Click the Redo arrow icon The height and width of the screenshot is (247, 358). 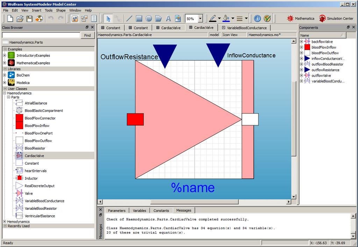[x=60, y=19]
